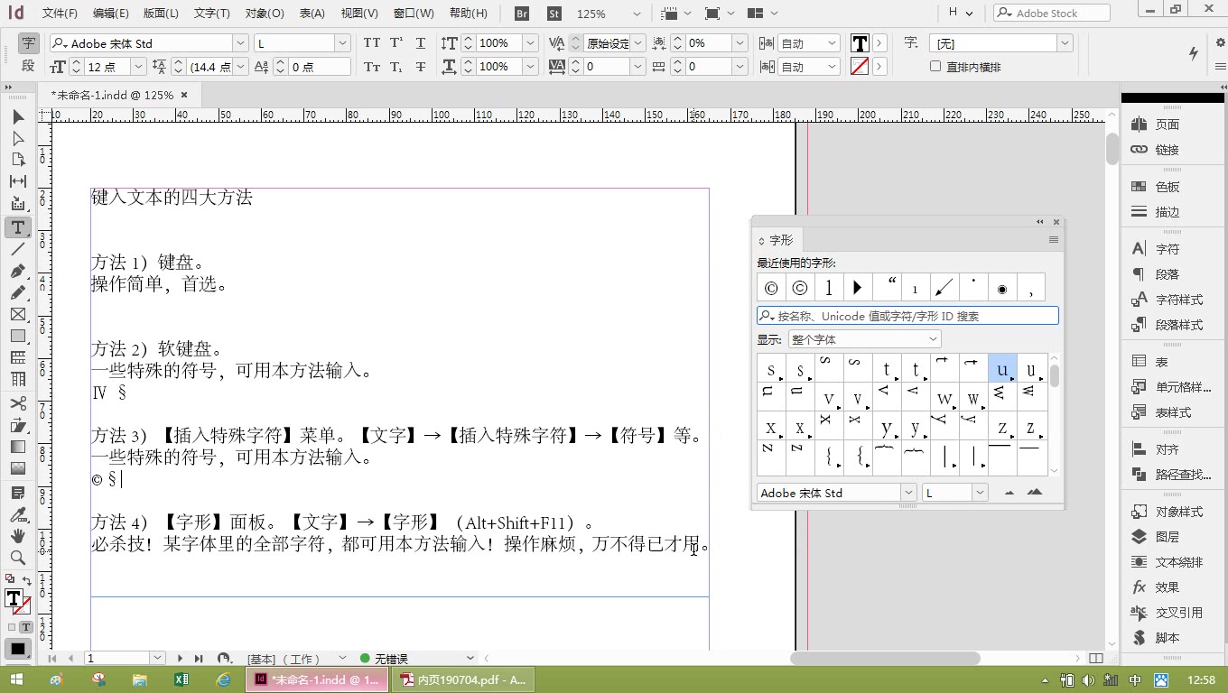
Task: Apply Underline formatting
Action: [x=421, y=43]
